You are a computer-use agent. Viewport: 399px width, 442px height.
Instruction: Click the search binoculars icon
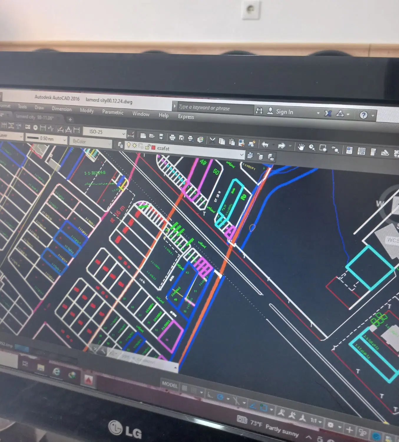[259, 111]
